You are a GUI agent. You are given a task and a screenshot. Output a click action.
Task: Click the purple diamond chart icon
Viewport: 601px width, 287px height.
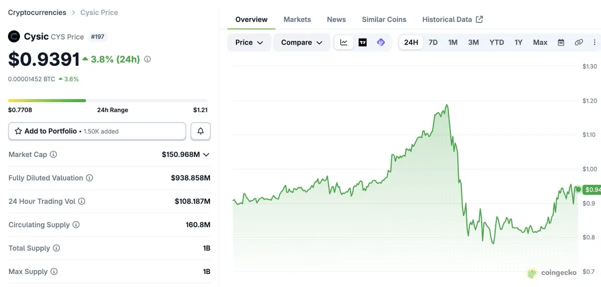(381, 42)
